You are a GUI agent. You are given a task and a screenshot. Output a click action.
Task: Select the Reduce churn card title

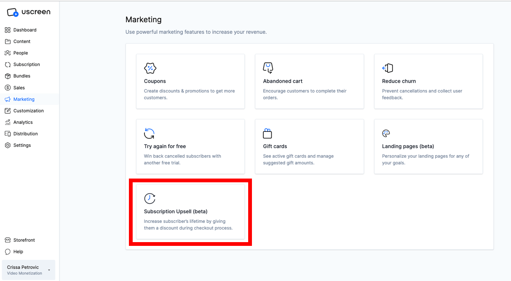click(399, 81)
